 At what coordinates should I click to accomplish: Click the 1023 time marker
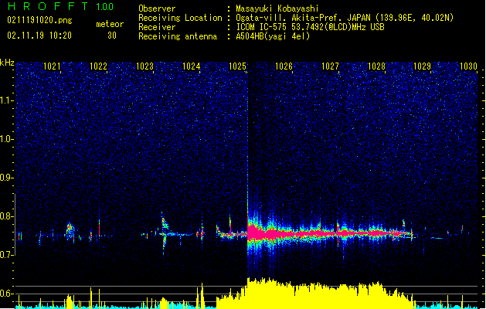[144, 66]
